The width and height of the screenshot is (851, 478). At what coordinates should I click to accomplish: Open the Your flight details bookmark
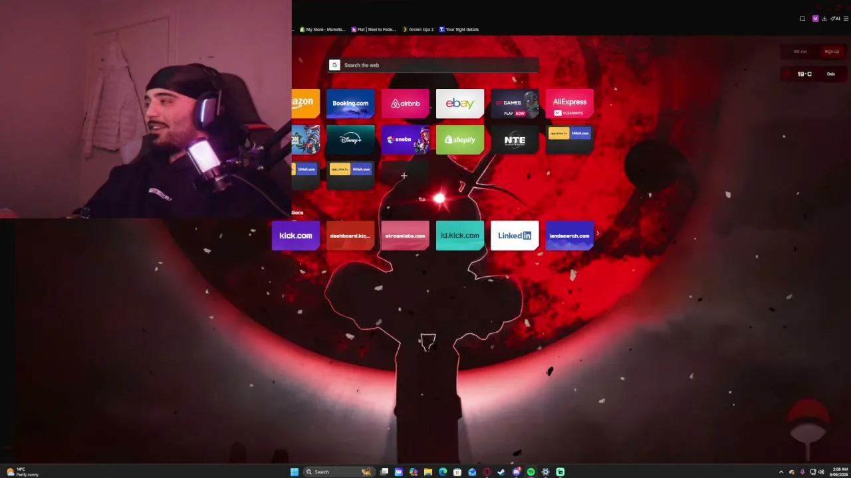point(459,29)
